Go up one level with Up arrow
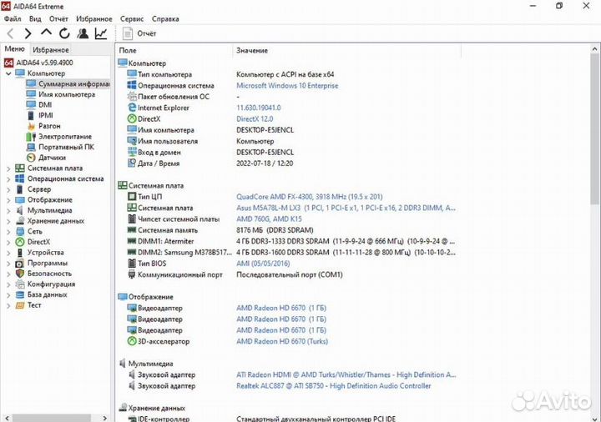 pos(46,33)
